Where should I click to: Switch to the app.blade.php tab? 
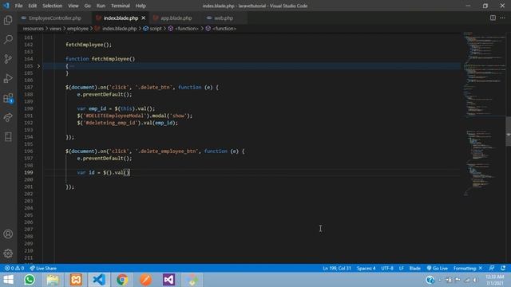(x=176, y=18)
